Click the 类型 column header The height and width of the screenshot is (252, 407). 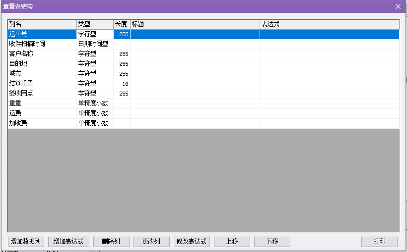(x=95, y=24)
